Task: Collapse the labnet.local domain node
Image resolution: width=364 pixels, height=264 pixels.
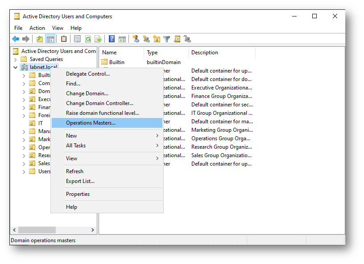Action: pyautogui.click(x=16, y=68)
